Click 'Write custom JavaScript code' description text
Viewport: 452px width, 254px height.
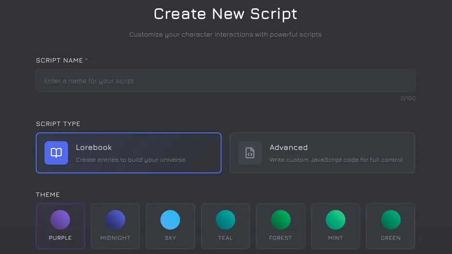pyautogui.click(x=336, y=160)
